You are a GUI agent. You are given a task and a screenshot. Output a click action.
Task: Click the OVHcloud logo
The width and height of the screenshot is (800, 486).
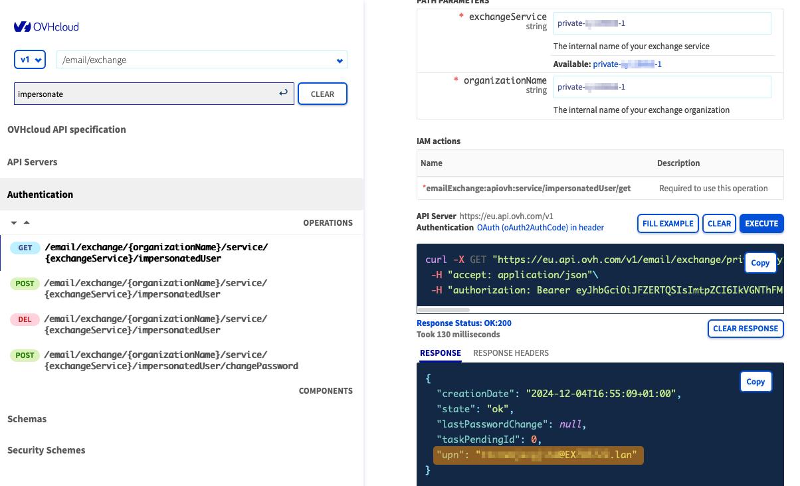tap(46, 27)
